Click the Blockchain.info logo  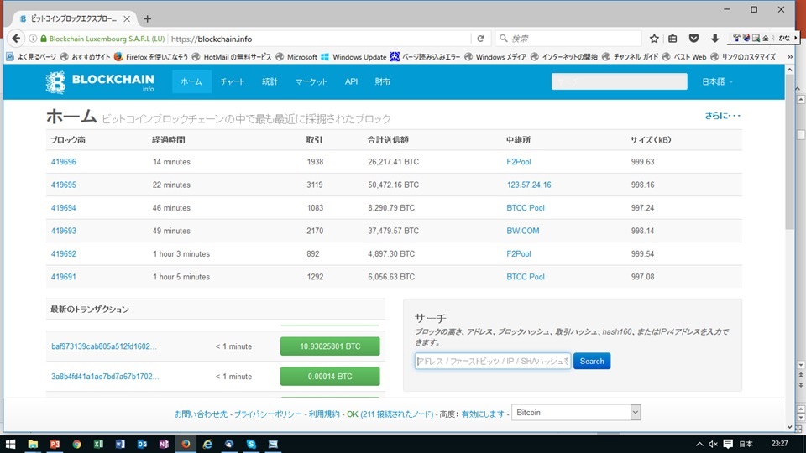[101, 81]
